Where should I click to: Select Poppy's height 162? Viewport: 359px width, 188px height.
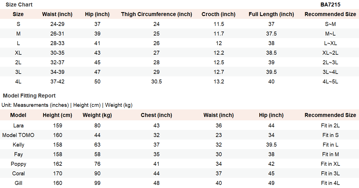[x=57, y=164]
